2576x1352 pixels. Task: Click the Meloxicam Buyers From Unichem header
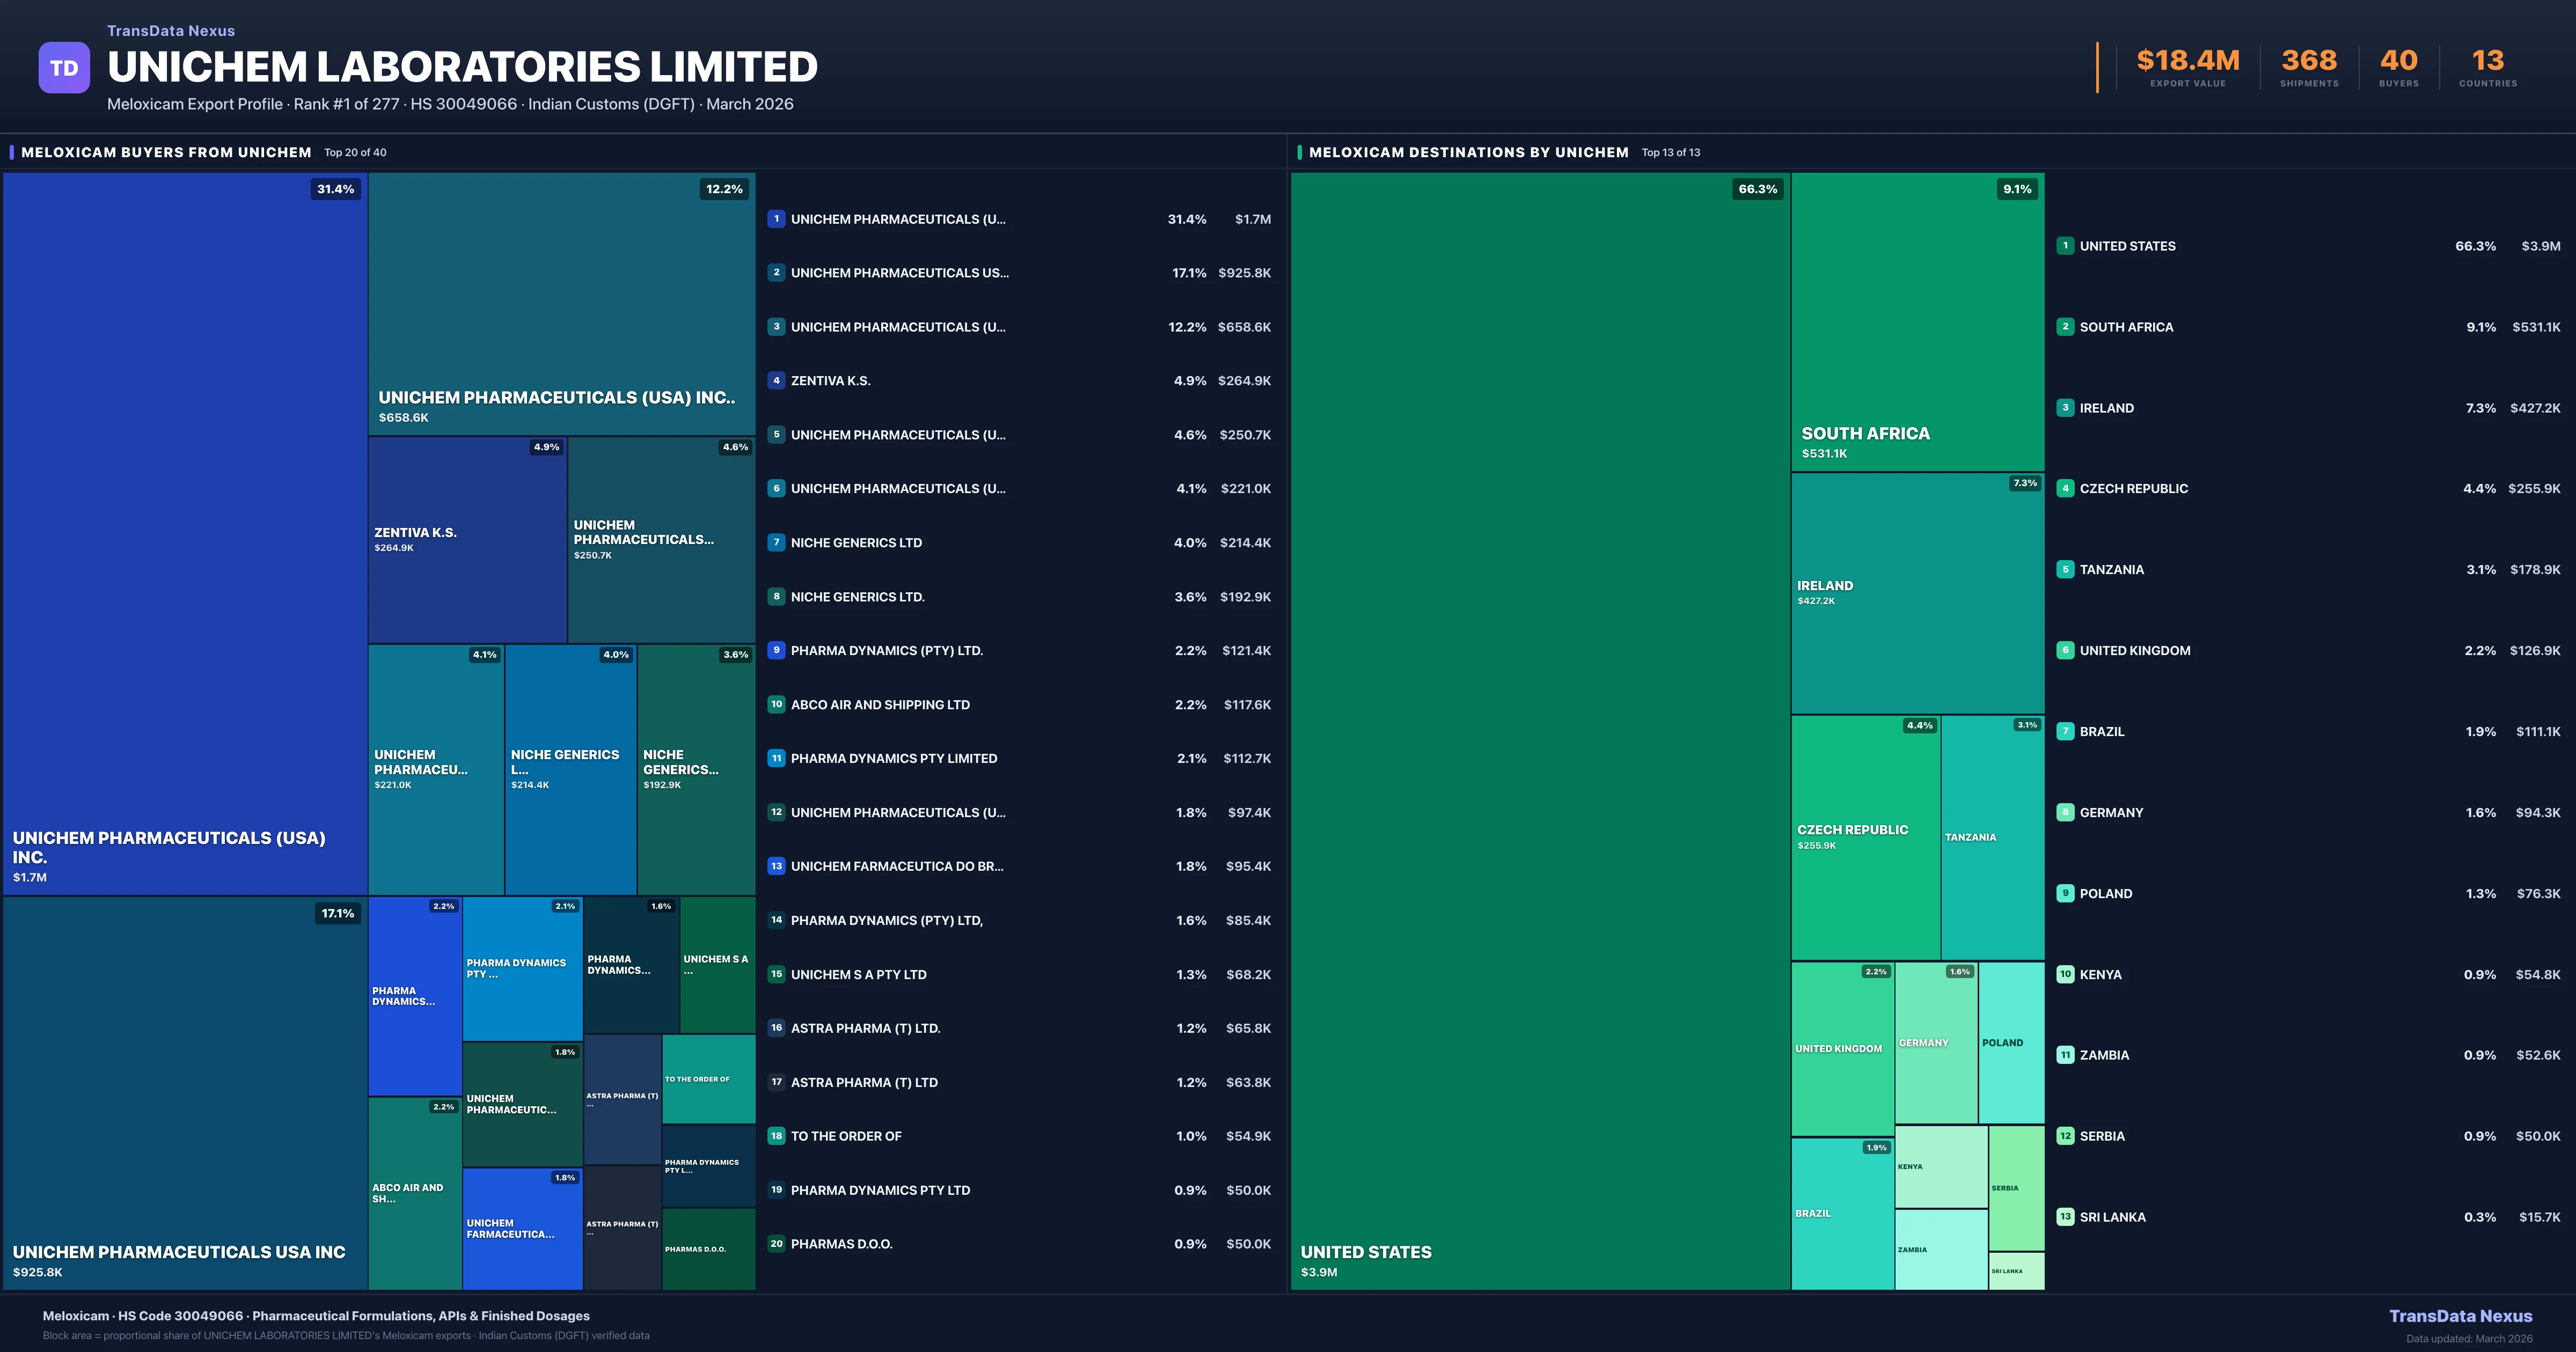pyautogui.click(x=166, y=152)
